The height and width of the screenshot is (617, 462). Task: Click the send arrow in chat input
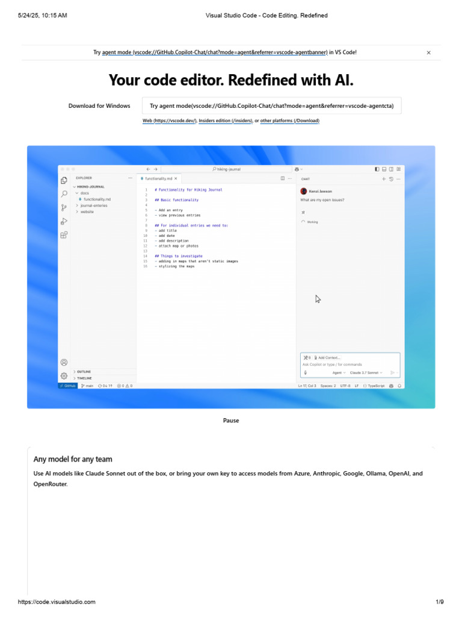[392, 372]
